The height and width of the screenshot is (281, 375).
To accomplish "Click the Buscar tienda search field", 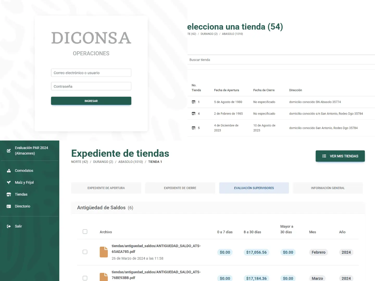I will pyautogui.click(x=281, y=60).
